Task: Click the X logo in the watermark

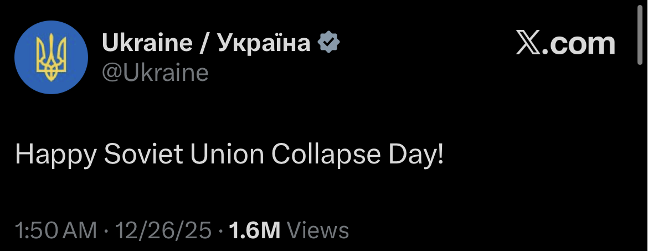Action: [527, 43]
